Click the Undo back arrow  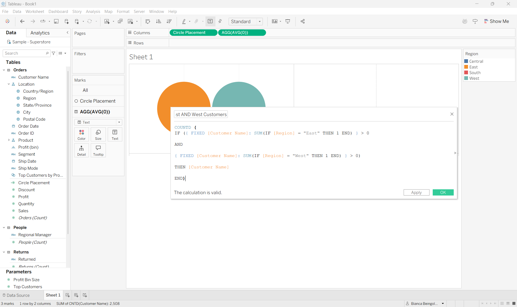click(x=22, y=21)
